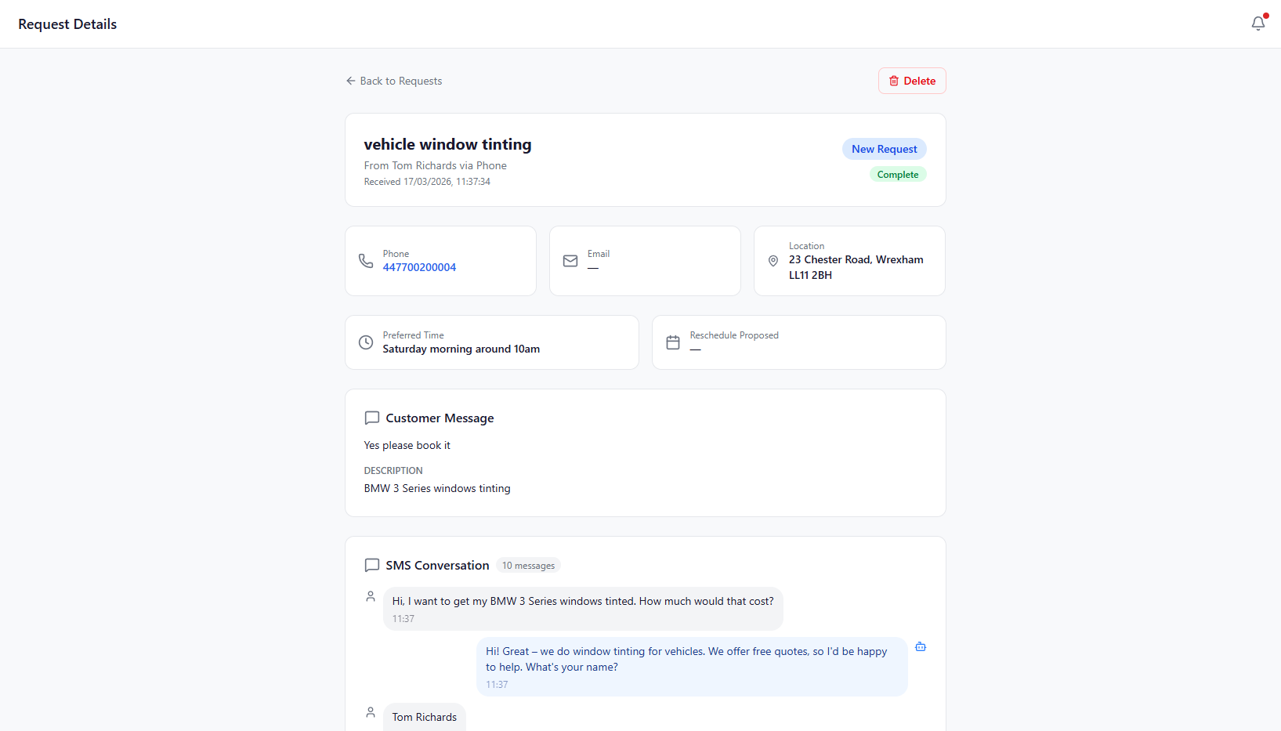Open notifications bell icon
This screenshot has width=1281, height=731.
tap(1257, 24)
